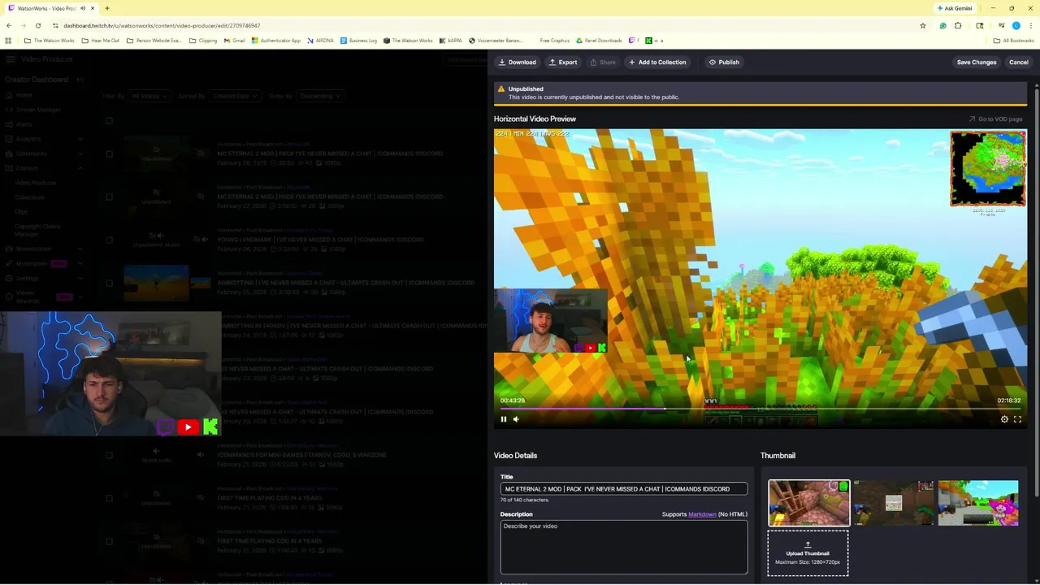The width and height of the screenshot is (1040, 585).
Task: Open Alerts in the sidebar
Action: click(x=24, y=124)
